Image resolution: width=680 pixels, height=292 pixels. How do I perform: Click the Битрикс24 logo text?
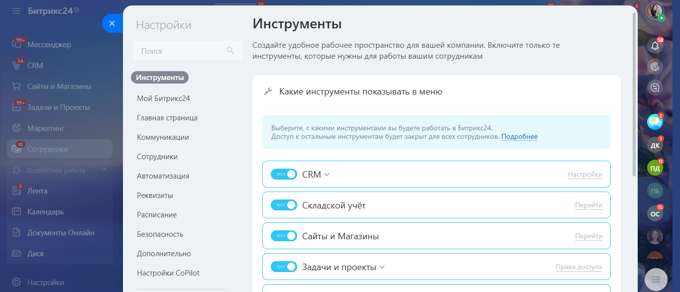click(50, 11)
